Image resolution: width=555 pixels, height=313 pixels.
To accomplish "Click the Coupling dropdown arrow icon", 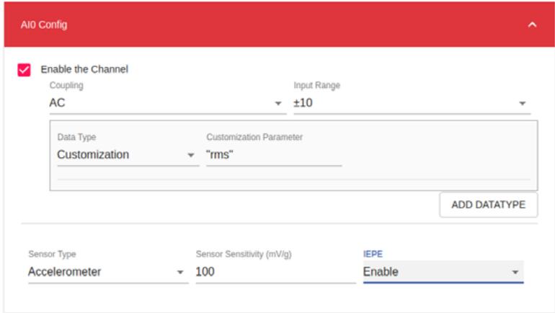I will coord(278,103).
